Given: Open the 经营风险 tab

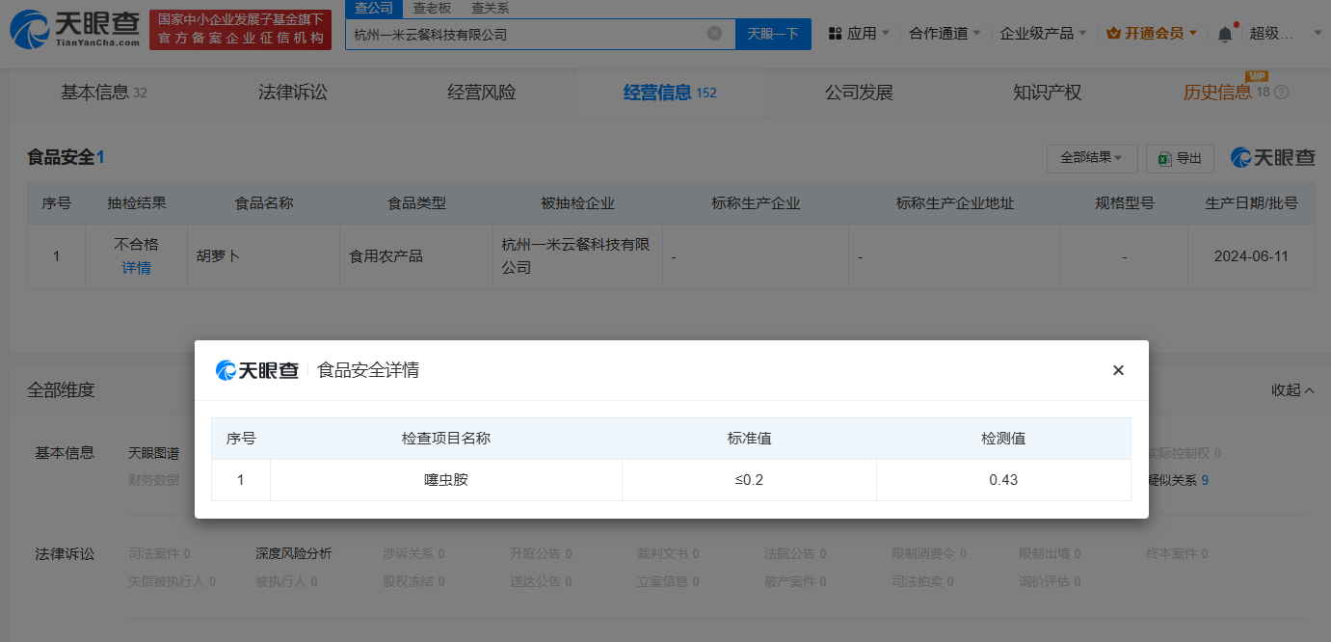Looking at the screenshot, I should point(481,93).
